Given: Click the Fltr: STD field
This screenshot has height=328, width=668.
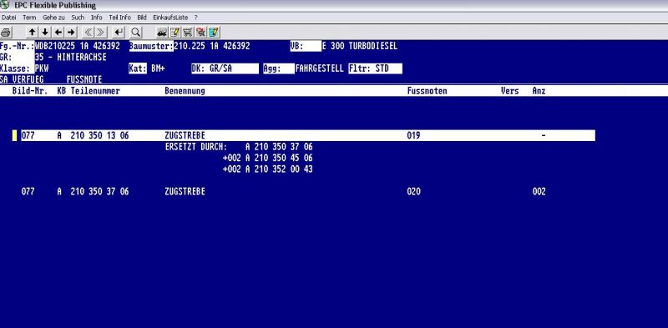Looking at the screenshot, I should (375, 68).
